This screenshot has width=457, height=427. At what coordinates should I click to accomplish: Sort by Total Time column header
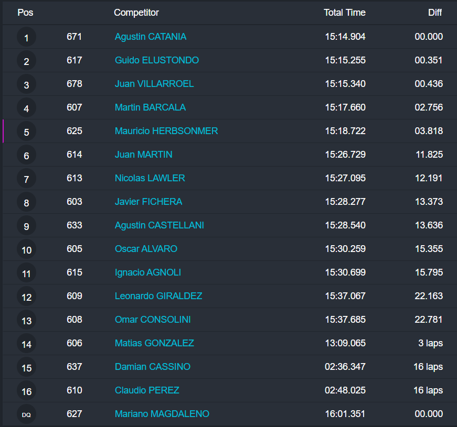(345, 13)
